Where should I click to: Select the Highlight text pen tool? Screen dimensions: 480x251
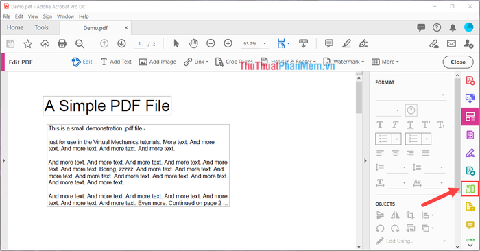[346, 44]
